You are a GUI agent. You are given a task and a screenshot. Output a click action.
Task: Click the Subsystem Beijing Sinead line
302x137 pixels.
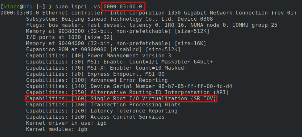(119, 19)
